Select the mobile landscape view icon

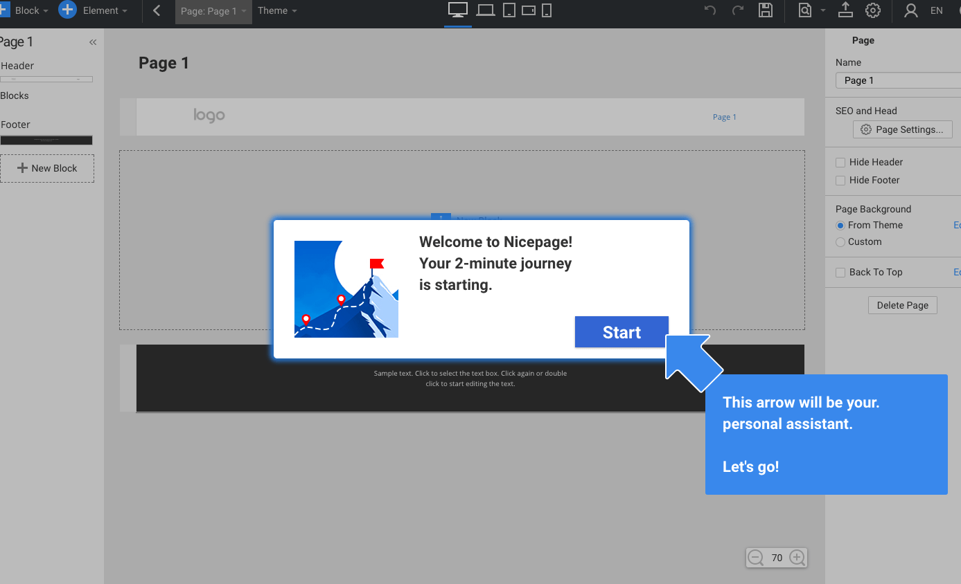click(528, 10)
